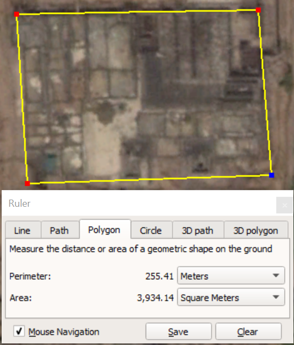
Task: Toggle the Mouse Navigation checkbox
Action: [x=19, y=331]
